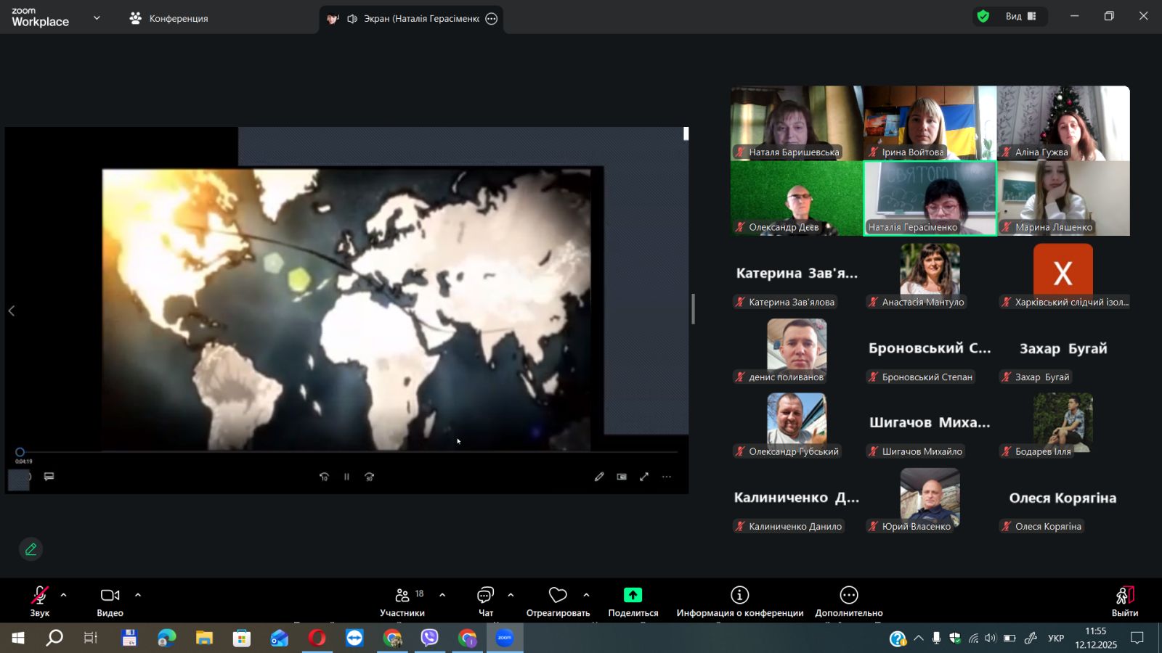
Task: Expand the arrow next to Участники
Action: click(x=442, y=595)
